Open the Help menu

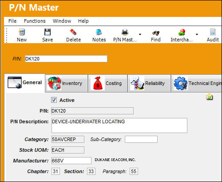pos(83,21)
